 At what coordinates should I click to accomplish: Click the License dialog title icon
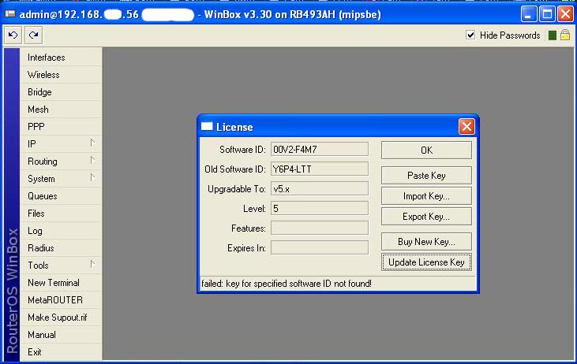[x=207, y=127]
